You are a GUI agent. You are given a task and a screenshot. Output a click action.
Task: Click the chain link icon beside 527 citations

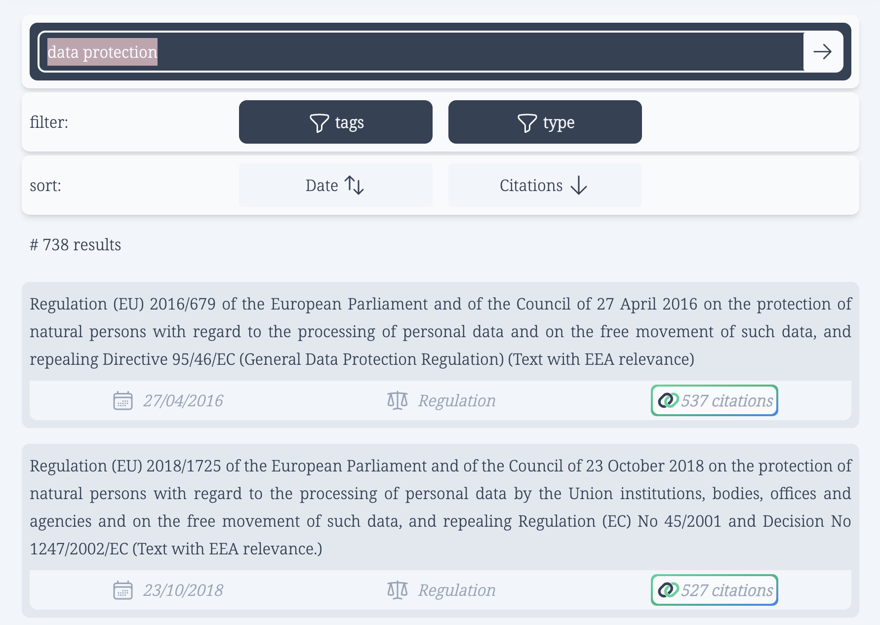[668, 590]
